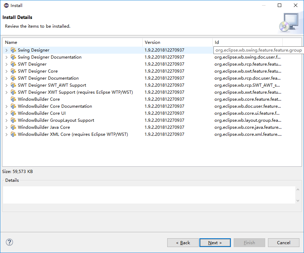Select the WindowBuilder Core UI label
This screenshot has width=304, height=253.
coord(42,113)
